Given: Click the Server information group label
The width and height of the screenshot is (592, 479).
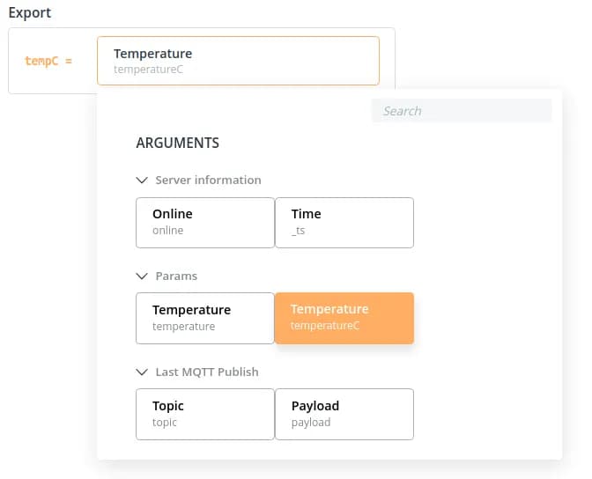Looking at the screenshot, I should click(x=208, y=180).
